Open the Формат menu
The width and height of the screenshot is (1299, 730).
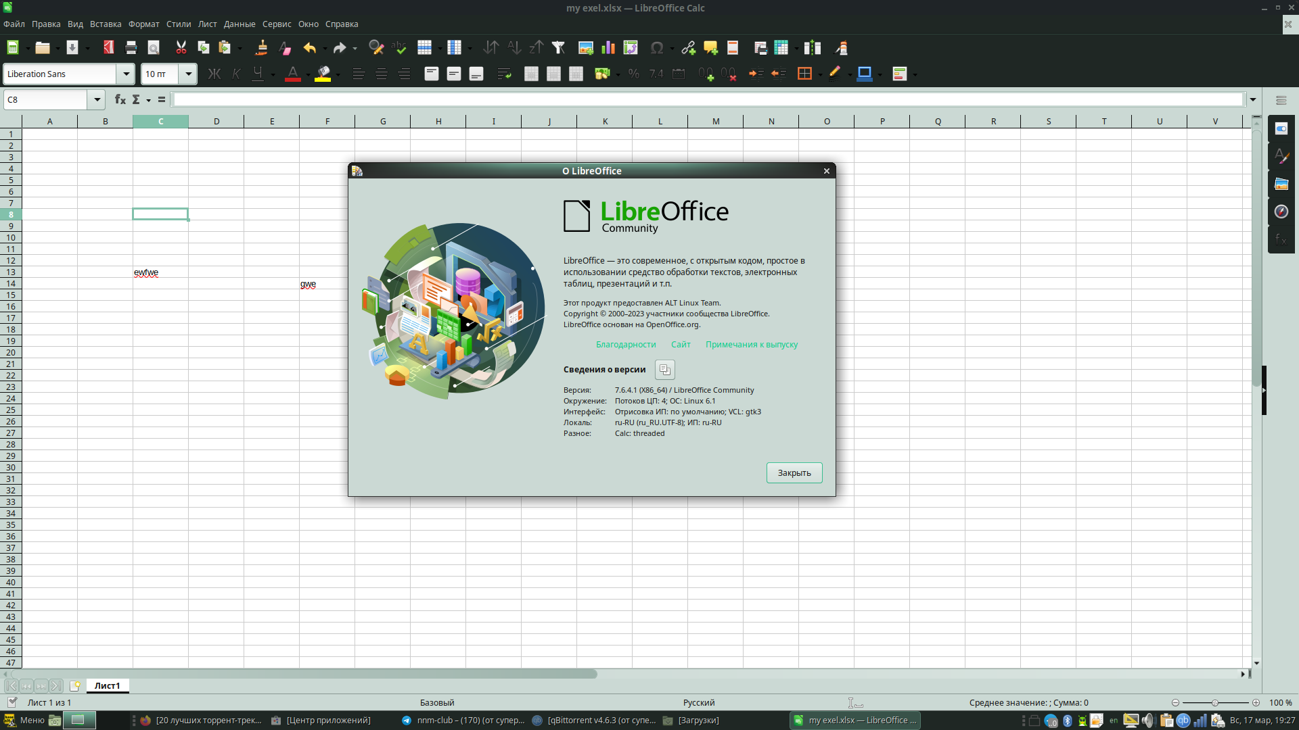tap(143, 24)
